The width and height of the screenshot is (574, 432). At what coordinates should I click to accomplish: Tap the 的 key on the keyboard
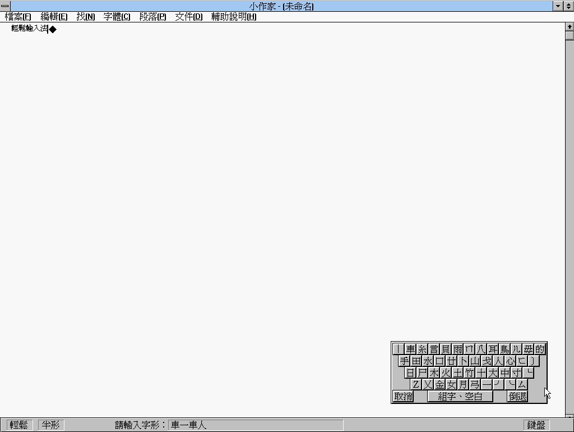pos(540,349)
